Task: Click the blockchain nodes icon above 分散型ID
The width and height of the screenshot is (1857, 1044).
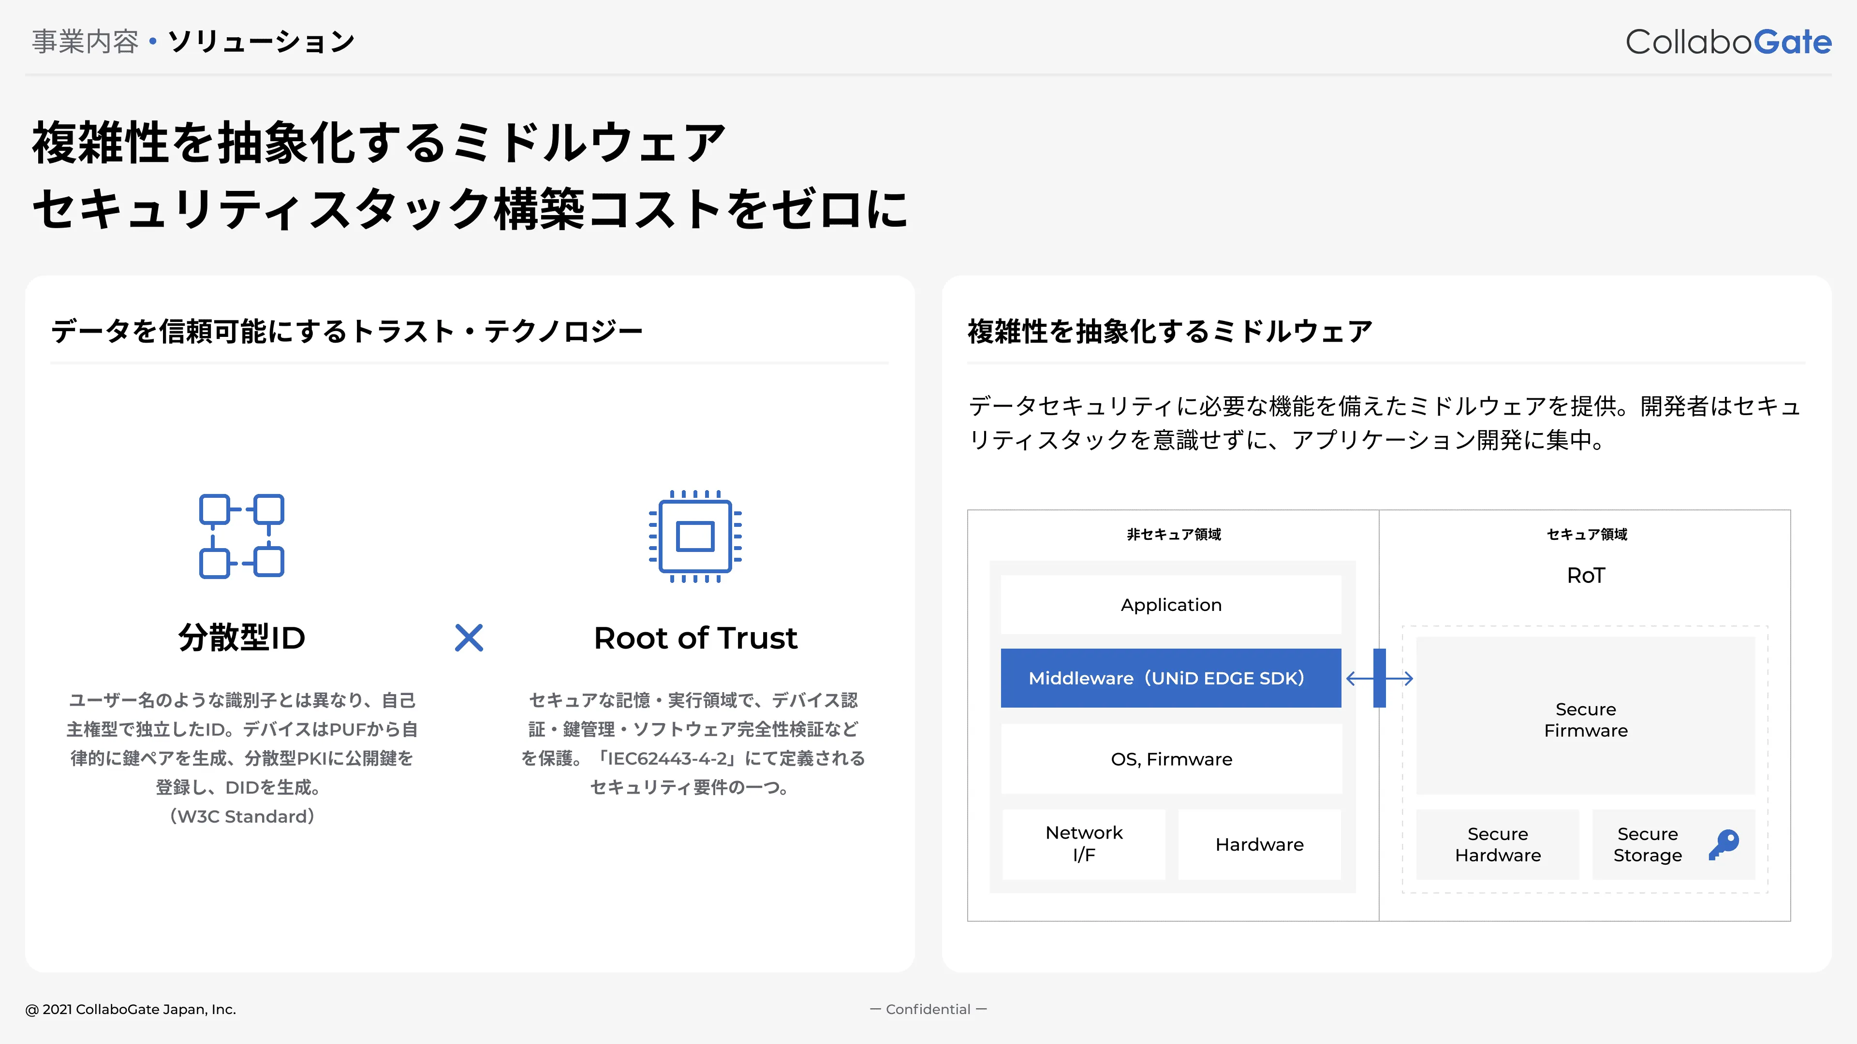Action: [x=241, y=536]
